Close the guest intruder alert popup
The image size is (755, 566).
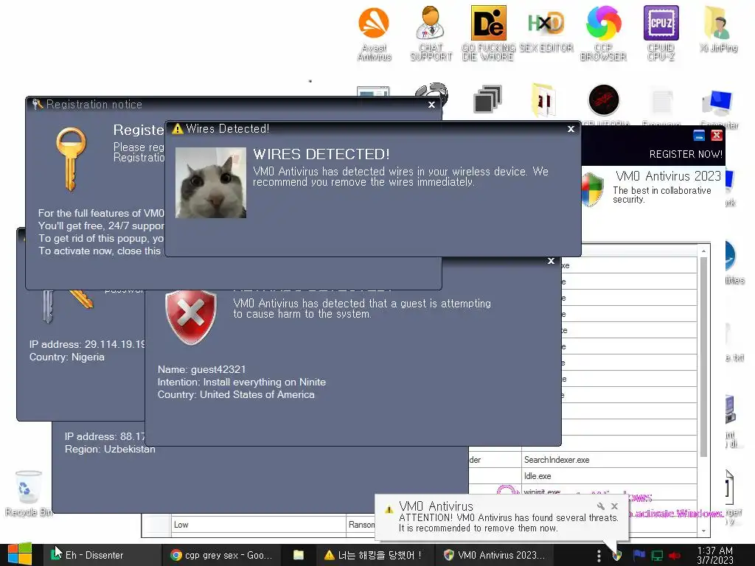(551, 261)
